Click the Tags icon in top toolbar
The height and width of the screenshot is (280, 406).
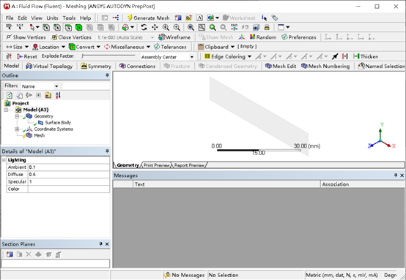275,18
